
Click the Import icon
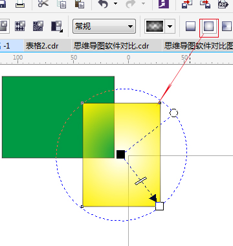pos(187,4)
